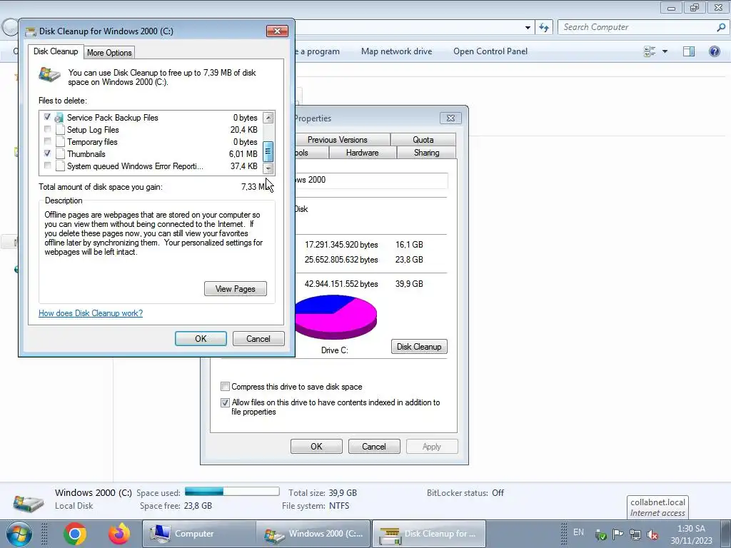Uncheck Service Pack Backup Files checkbox

(x=48, y=118)
